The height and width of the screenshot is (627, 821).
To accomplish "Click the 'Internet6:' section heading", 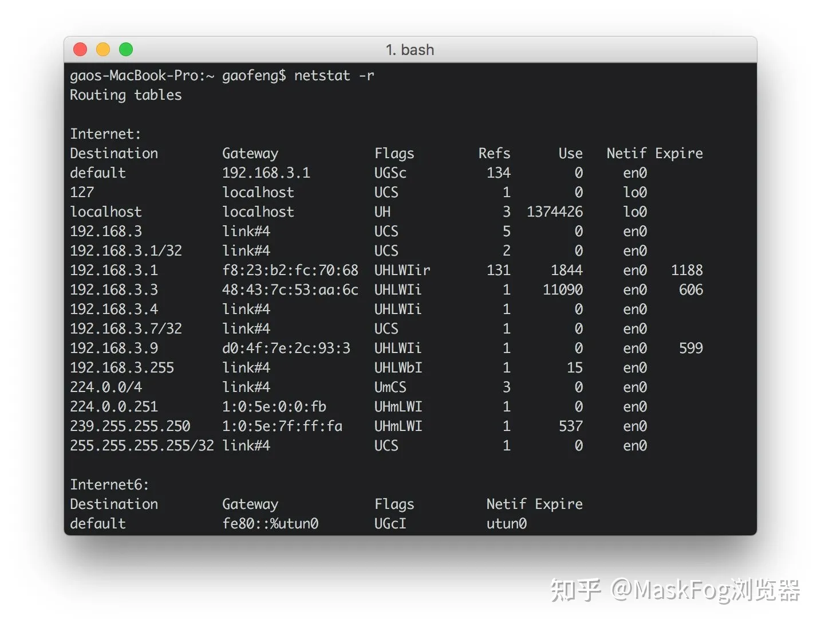I will 109,485.
